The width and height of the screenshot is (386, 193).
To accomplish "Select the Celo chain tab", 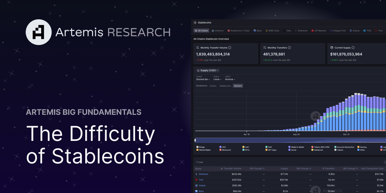I will pyautogui.click(x=287, y=31).
